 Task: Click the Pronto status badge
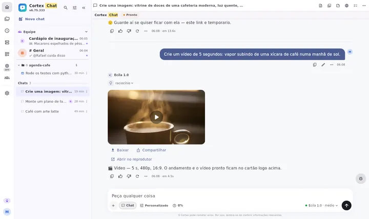[130, 15]
